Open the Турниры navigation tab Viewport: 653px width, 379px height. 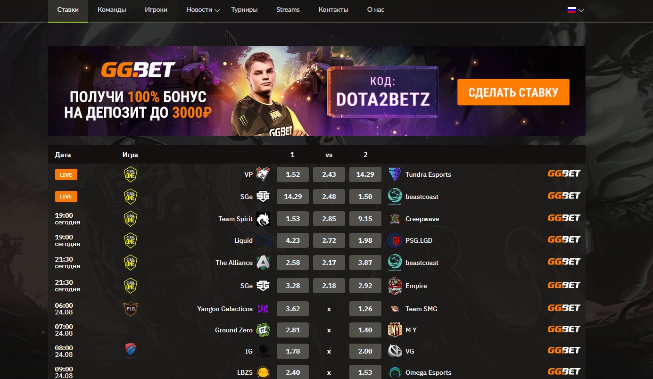point(244,10)
